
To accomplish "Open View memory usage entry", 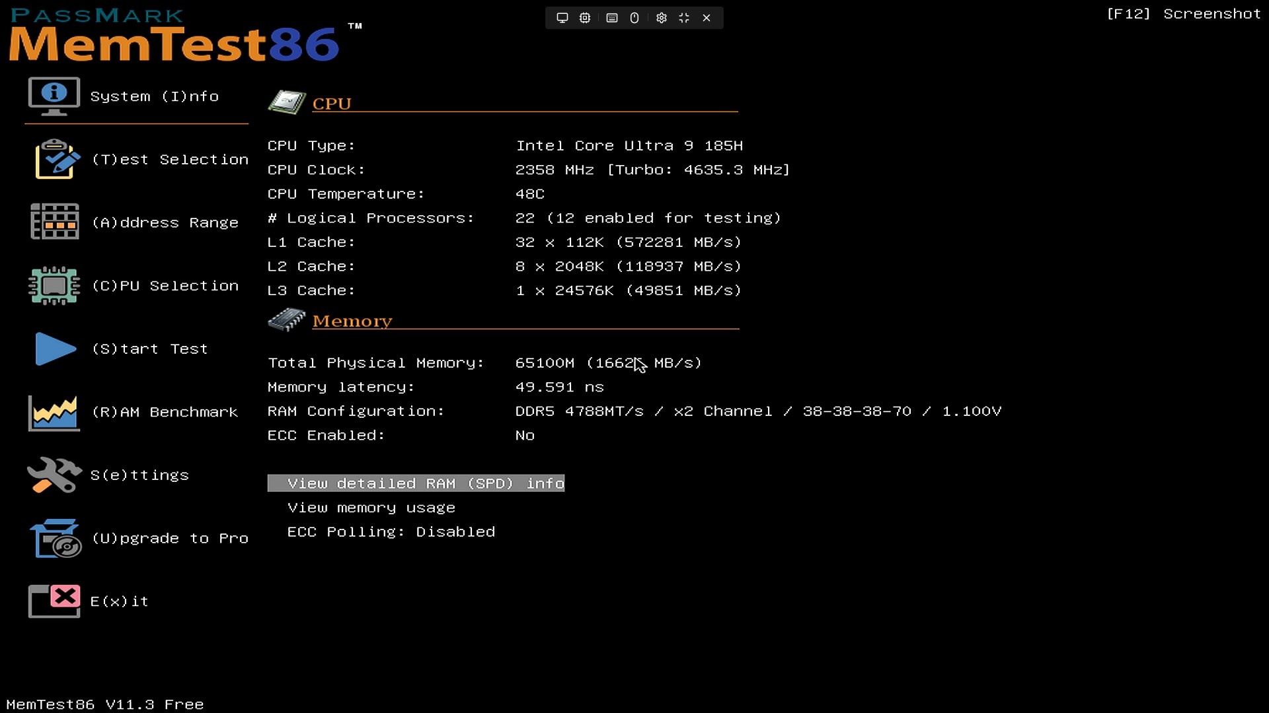I will coord(371,508).
